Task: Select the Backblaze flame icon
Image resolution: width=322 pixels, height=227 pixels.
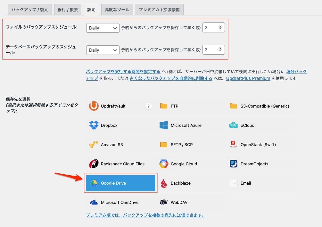Action: coord(164,183)
